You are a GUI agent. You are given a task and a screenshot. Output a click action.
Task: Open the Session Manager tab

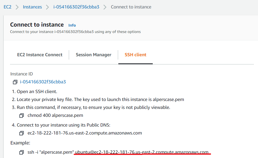[93, 55]
